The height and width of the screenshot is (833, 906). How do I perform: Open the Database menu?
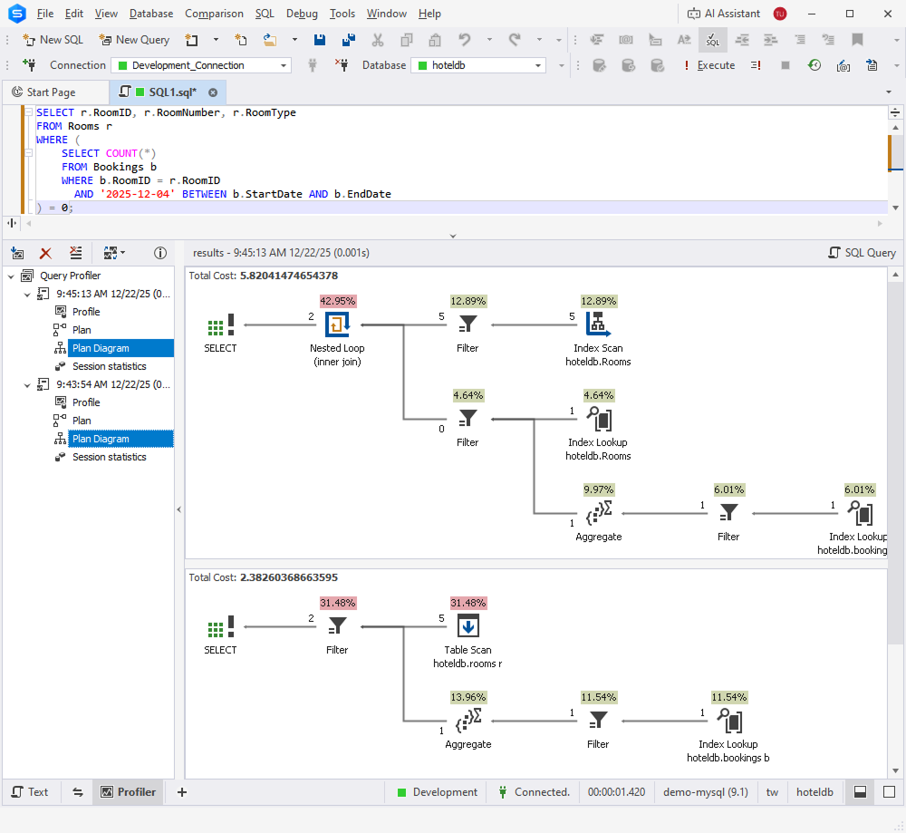pyautogui.click(x=150, y=14)
